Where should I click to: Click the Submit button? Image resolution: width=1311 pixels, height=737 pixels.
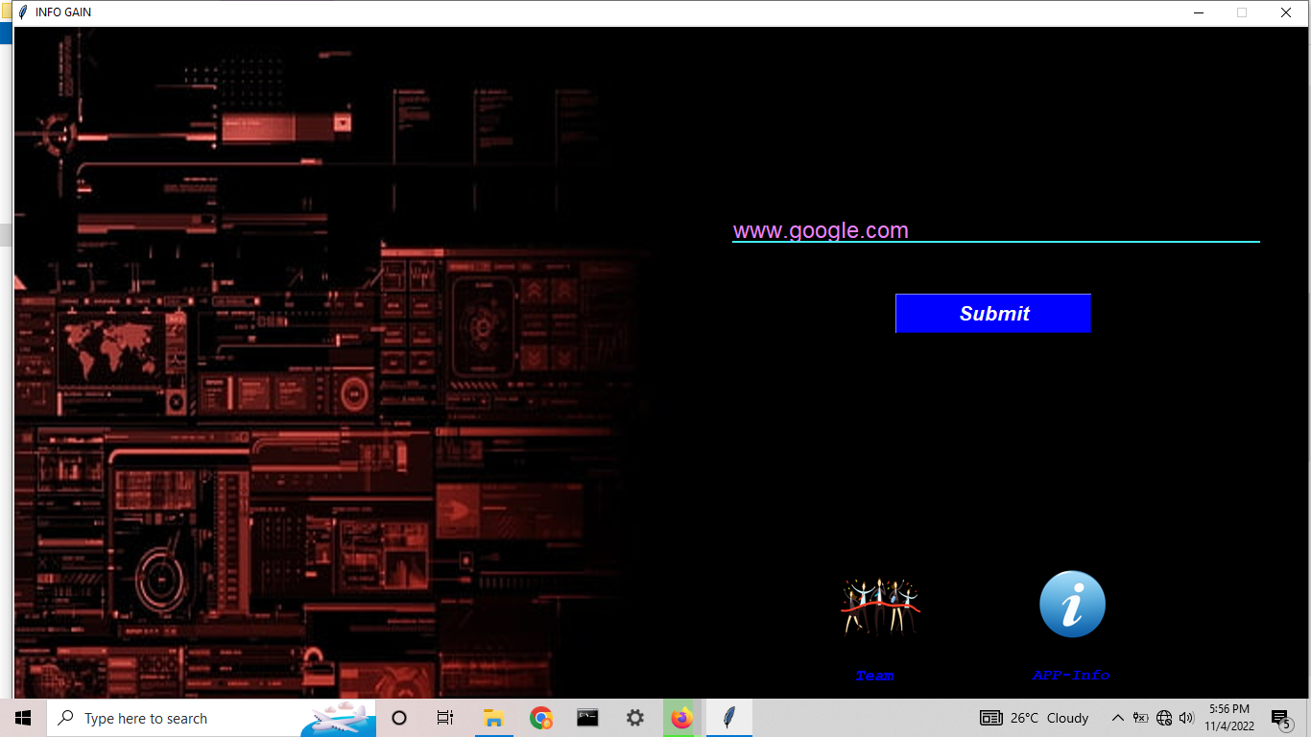[993, 314]
